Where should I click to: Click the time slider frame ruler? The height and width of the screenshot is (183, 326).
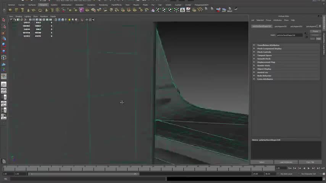(x=139, y=168)
